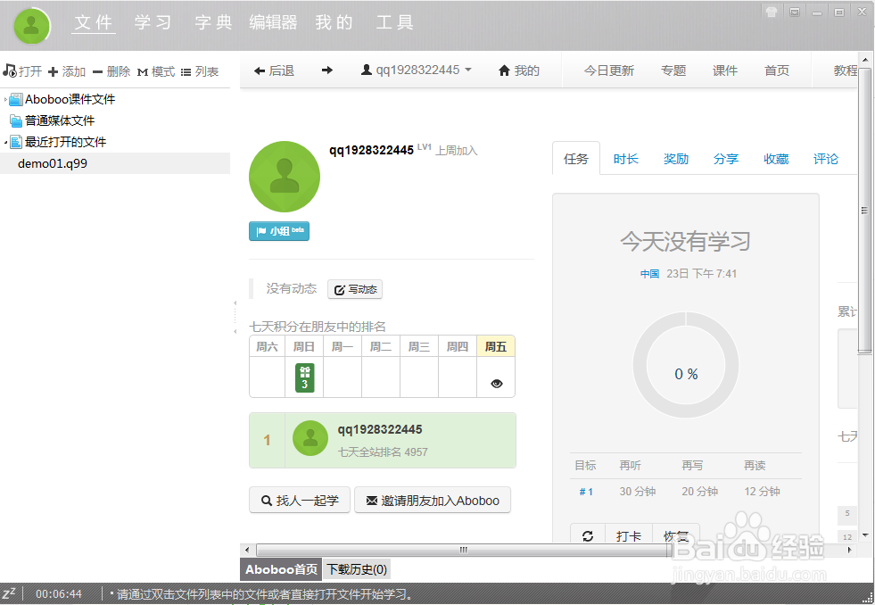
Task: Open the 字典 menu
Action: [213, 22]
